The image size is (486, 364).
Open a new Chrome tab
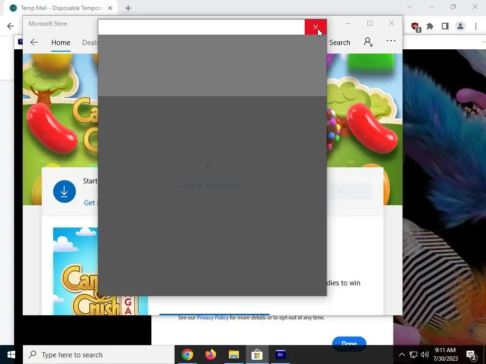[x=128, y=8]
